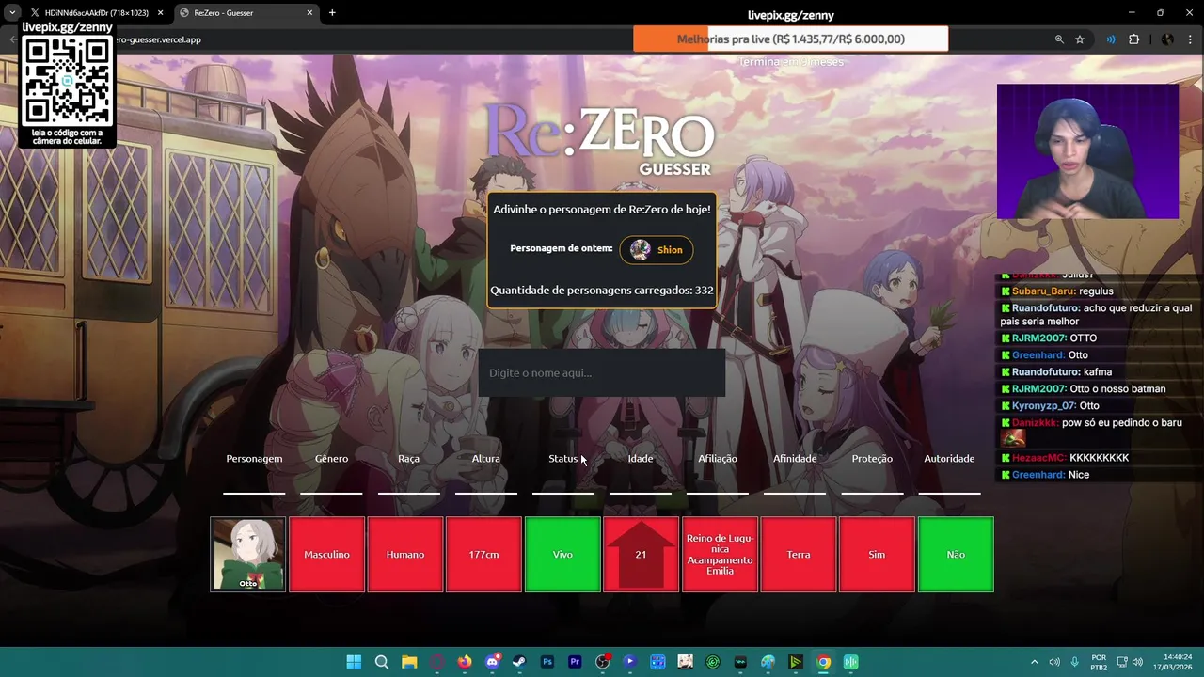
Task: Click the microphone tray icon
Action: (1074, 662)
